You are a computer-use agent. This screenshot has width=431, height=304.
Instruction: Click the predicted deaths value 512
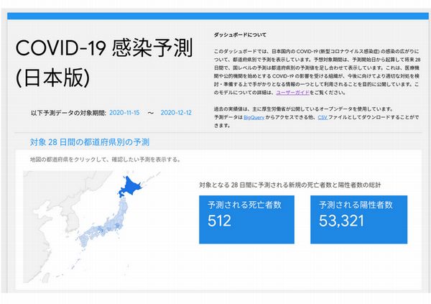220,222
